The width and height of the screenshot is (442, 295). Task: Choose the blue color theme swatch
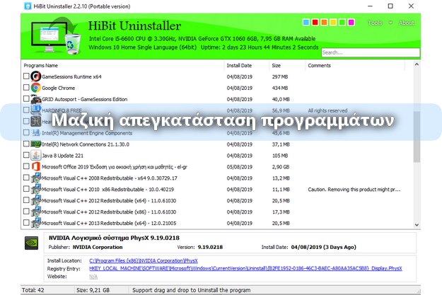point(306,22)
